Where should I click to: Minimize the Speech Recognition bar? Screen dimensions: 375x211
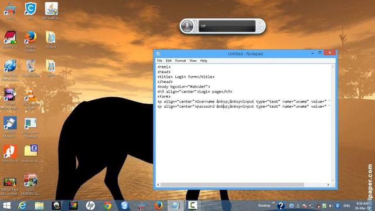tap(260, 29)
